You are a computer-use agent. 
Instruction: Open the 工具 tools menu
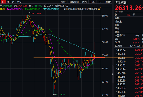[x=92, y=2]
